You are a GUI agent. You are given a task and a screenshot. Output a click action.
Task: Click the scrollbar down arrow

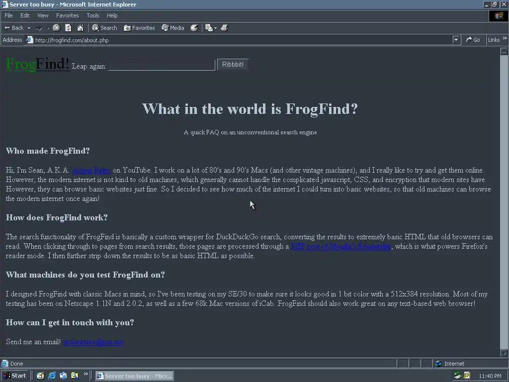tap(504, 353)
